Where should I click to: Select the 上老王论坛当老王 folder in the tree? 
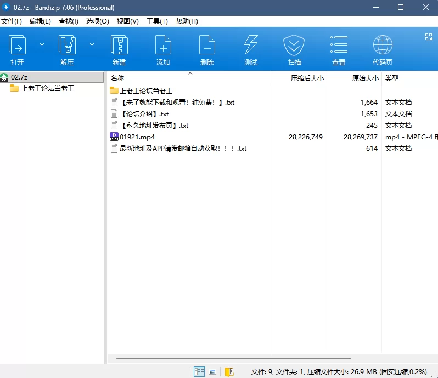[x=47, y=88]
